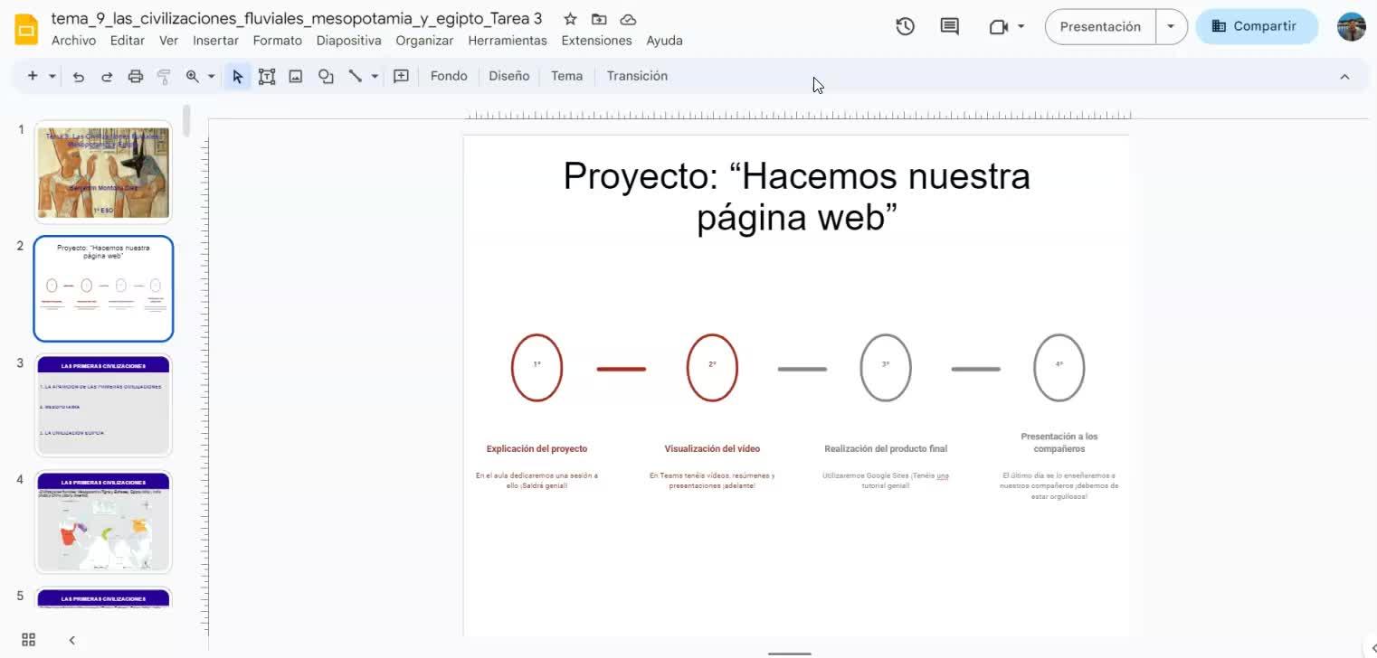Open the Herramientas menu

(x=508, y=41)
